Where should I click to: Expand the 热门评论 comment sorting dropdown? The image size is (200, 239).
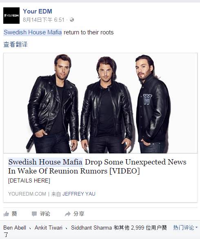point(185,228)
